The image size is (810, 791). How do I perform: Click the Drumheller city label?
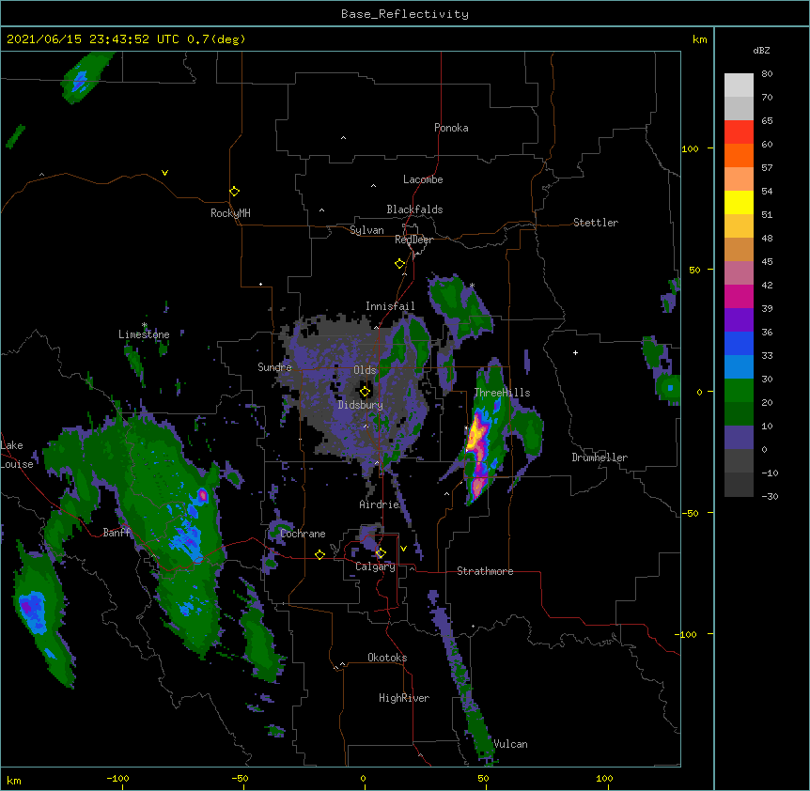point(600,458)
